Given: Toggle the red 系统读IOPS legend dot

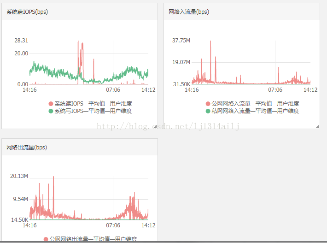Looking at the screenshot, I should point(51,104).
